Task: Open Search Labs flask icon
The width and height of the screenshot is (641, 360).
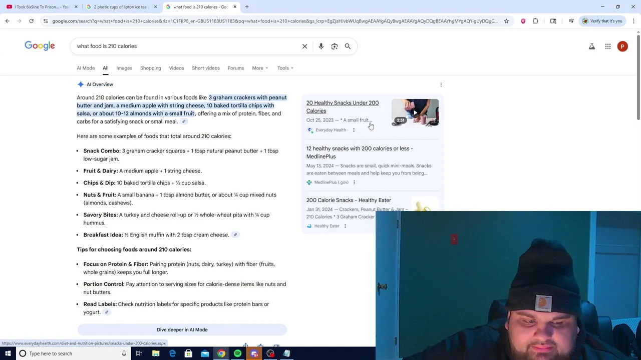Action: coord(592,46)
